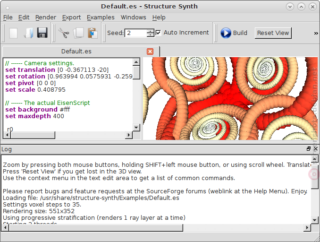Click the 'Loading file' log line
This screenshot has width=320, height=242.
pos(91,198)
